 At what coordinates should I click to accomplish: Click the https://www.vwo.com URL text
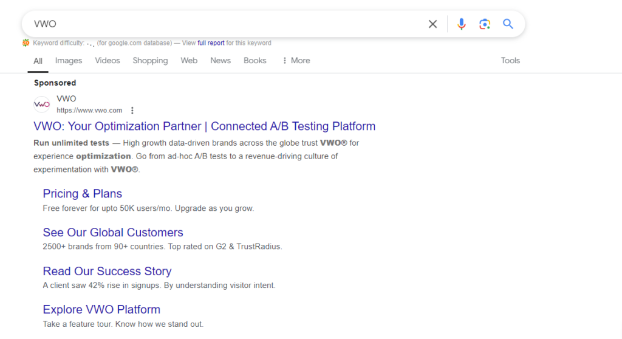tap(89, 111)
